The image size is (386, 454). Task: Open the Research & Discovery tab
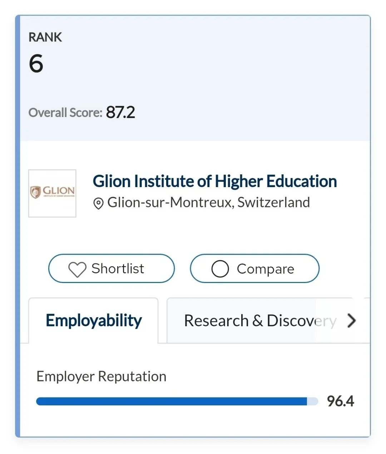260,321
